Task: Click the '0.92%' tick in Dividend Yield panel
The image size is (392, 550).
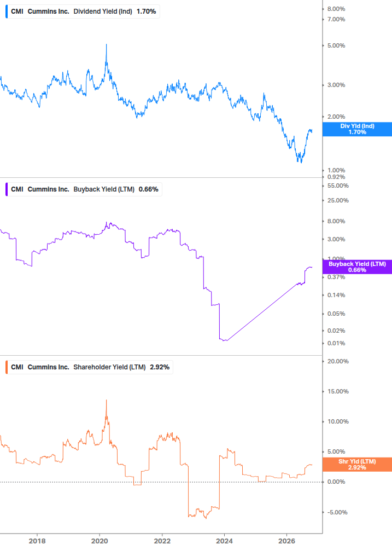Action: coord(336,177)
